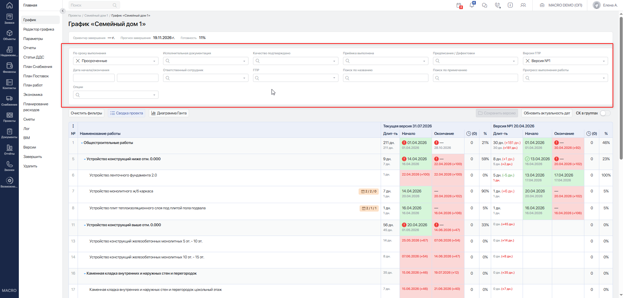Open the Опции filter dropdown
Viewport: 623px width, 298px height.
click(x=116, y=95)
